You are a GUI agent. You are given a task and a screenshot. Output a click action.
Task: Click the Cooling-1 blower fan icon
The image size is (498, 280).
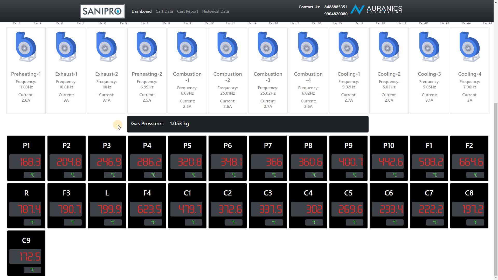point(348,47)
